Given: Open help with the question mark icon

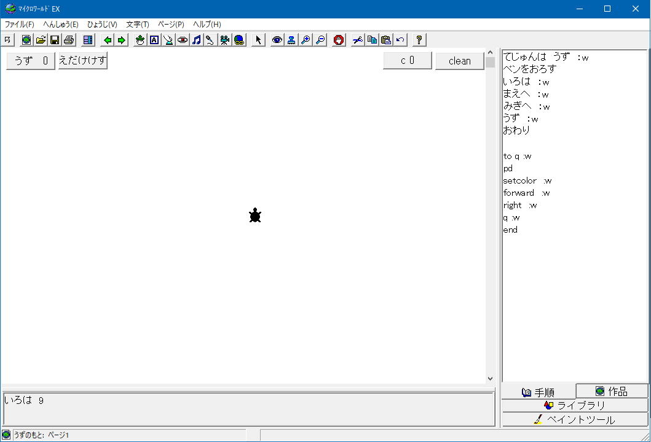Looking at the screenshot, I should pos(419,40).
